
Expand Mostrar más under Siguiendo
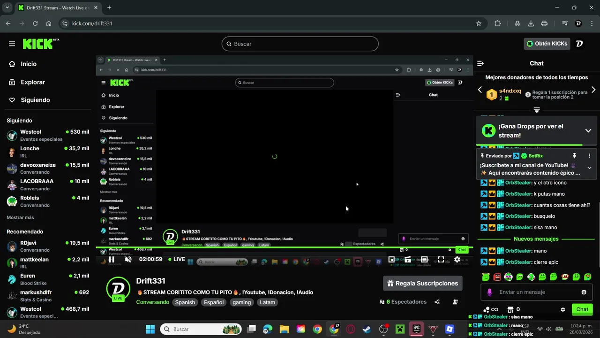20,218
